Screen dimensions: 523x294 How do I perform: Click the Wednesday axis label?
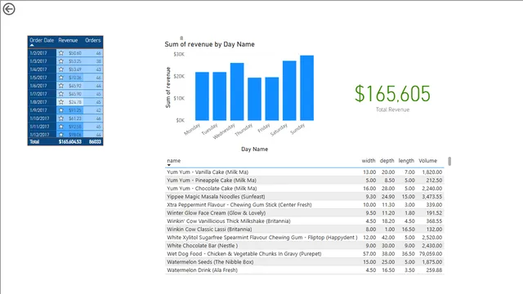[224, 131]
